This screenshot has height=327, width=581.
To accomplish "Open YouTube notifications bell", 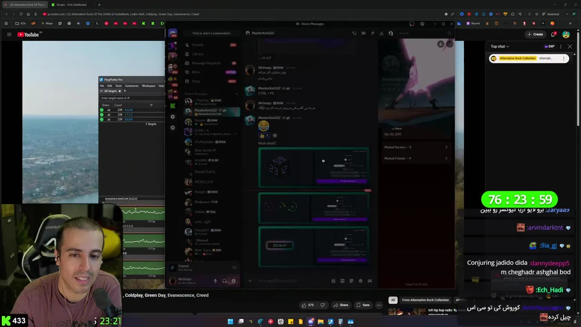I will pyautogui.click(x=553, y=35).
